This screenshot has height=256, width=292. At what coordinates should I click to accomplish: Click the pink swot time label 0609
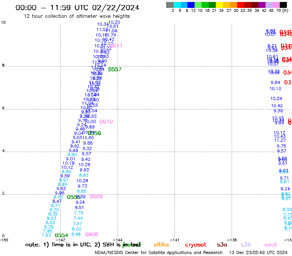(x=96, y=197)
